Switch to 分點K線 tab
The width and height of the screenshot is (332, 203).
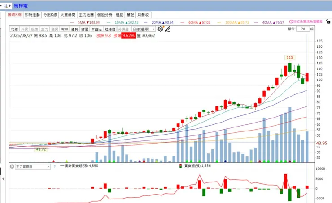click(x=50, y=15)
